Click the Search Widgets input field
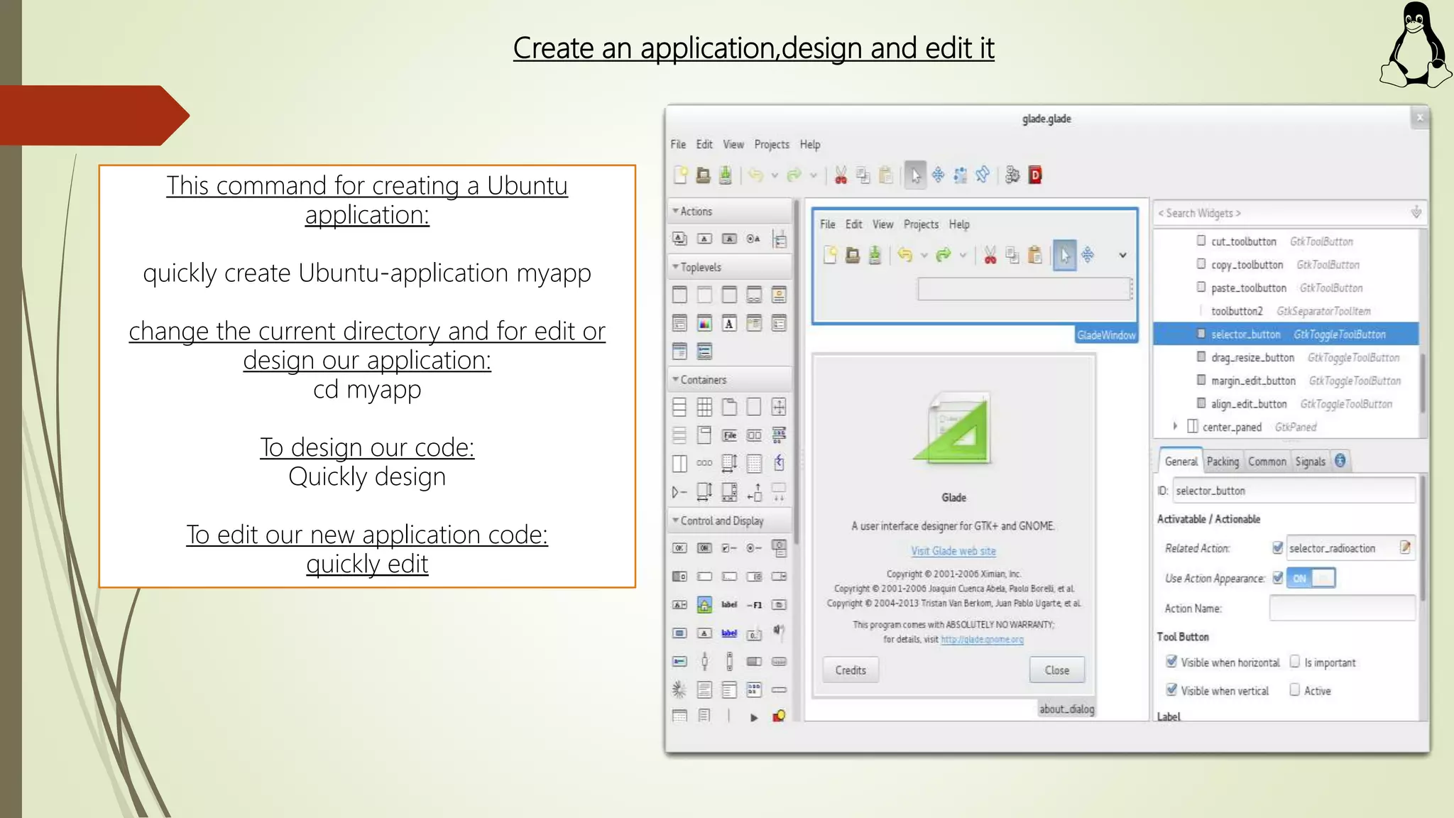Image resolution: width=1454 pixels, height=818 pixels. click(x=1278, y=213)
